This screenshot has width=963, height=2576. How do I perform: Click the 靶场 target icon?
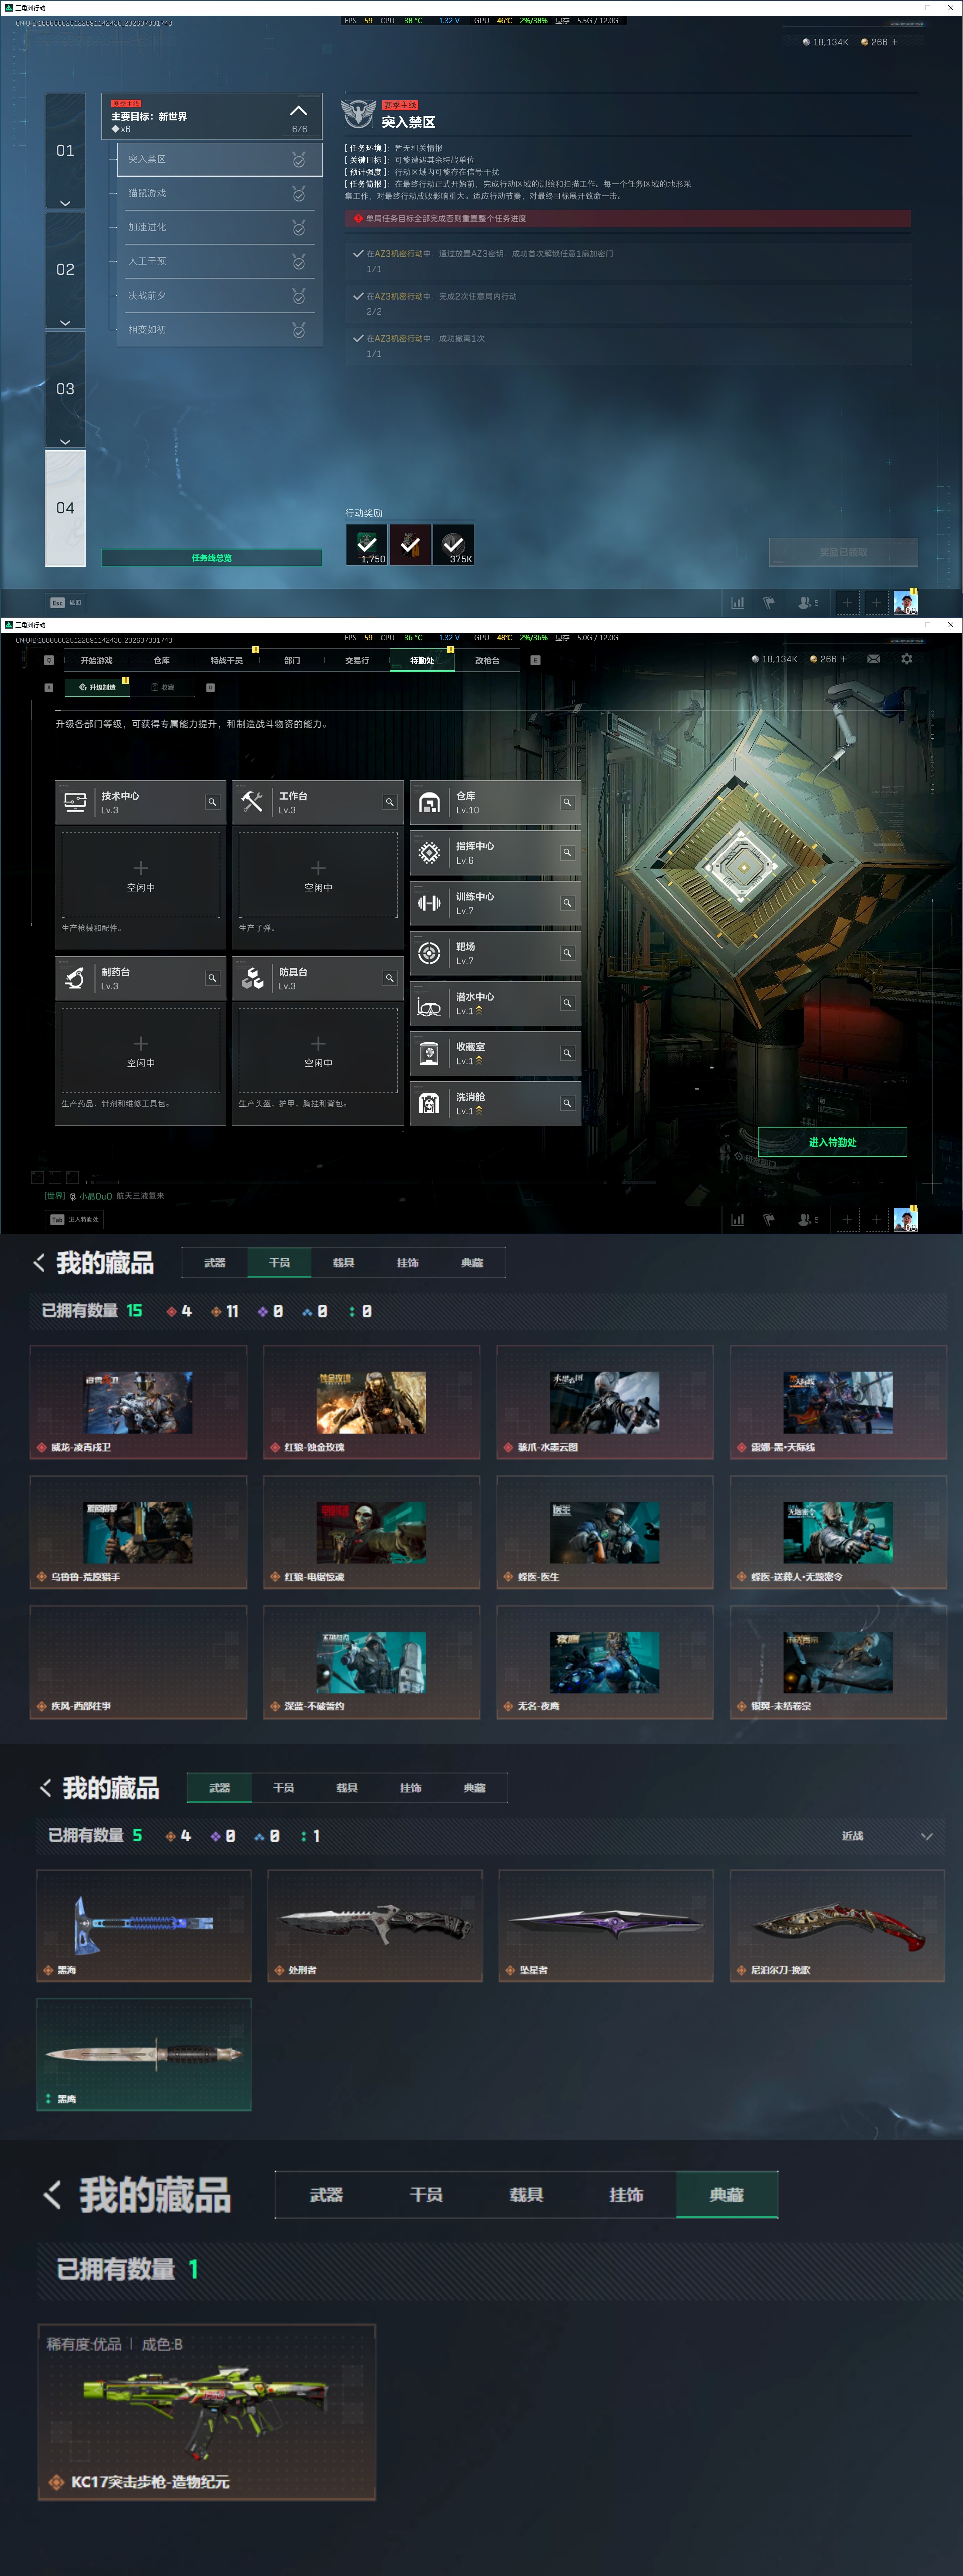[429, 953]
